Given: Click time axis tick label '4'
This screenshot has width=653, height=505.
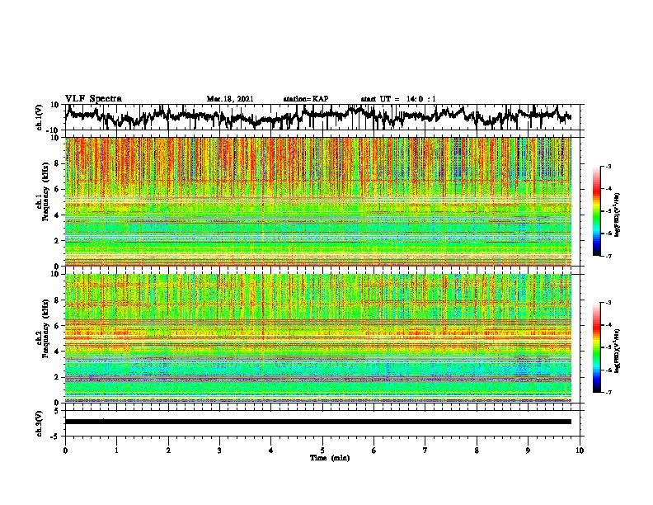Looking at the screenshot, I should pos(271,451).
